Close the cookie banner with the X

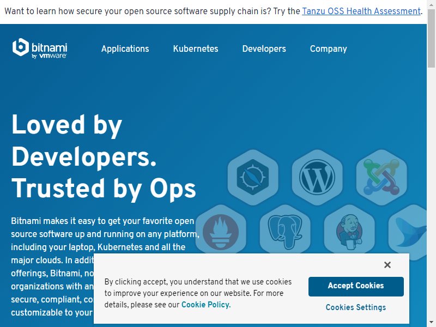(387, 265)
